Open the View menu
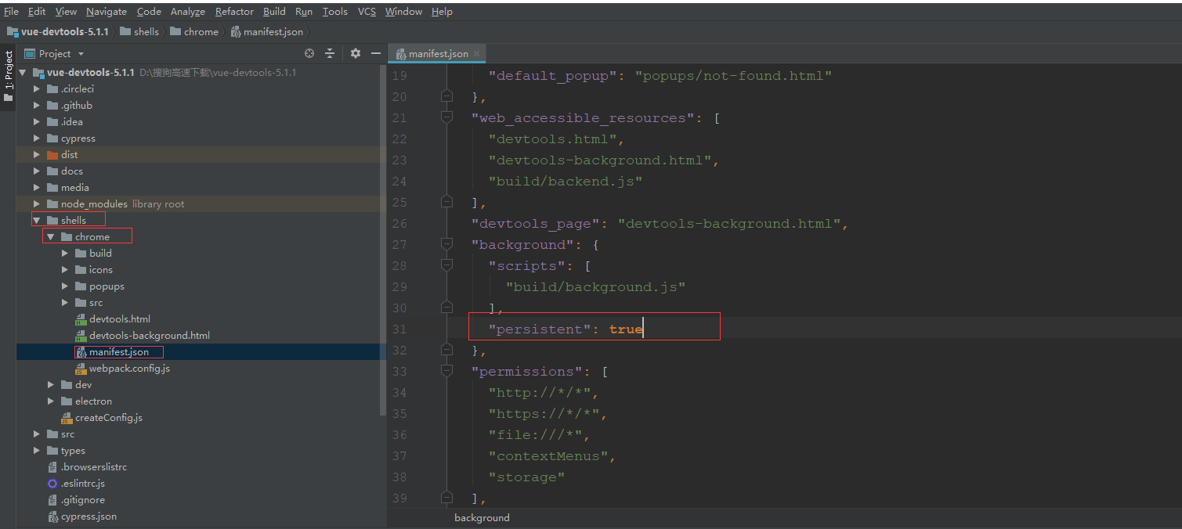Screen dimensions: 1182x529 [66, 11]
